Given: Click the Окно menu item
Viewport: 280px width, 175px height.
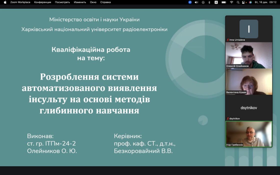Looking at the screenshot, I should click(93, 2).
